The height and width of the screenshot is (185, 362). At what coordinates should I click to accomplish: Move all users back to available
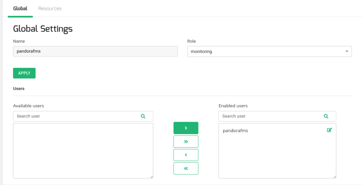186,168
